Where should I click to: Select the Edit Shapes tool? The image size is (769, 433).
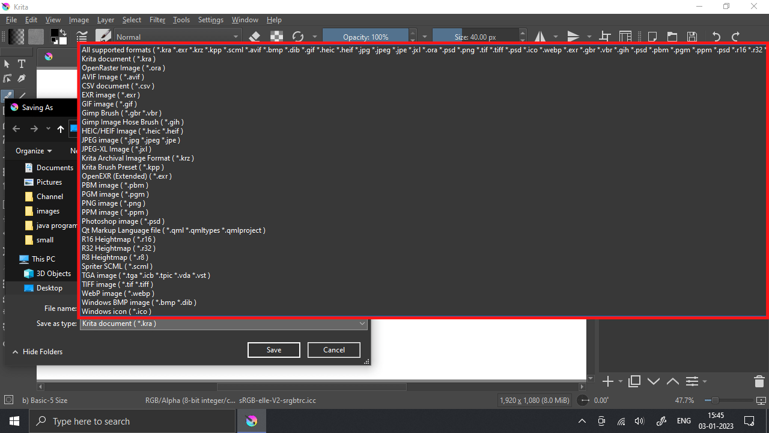(7, 79)
